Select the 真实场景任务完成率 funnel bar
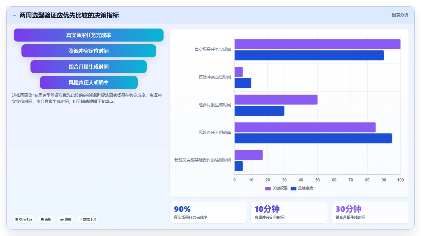 89,35
